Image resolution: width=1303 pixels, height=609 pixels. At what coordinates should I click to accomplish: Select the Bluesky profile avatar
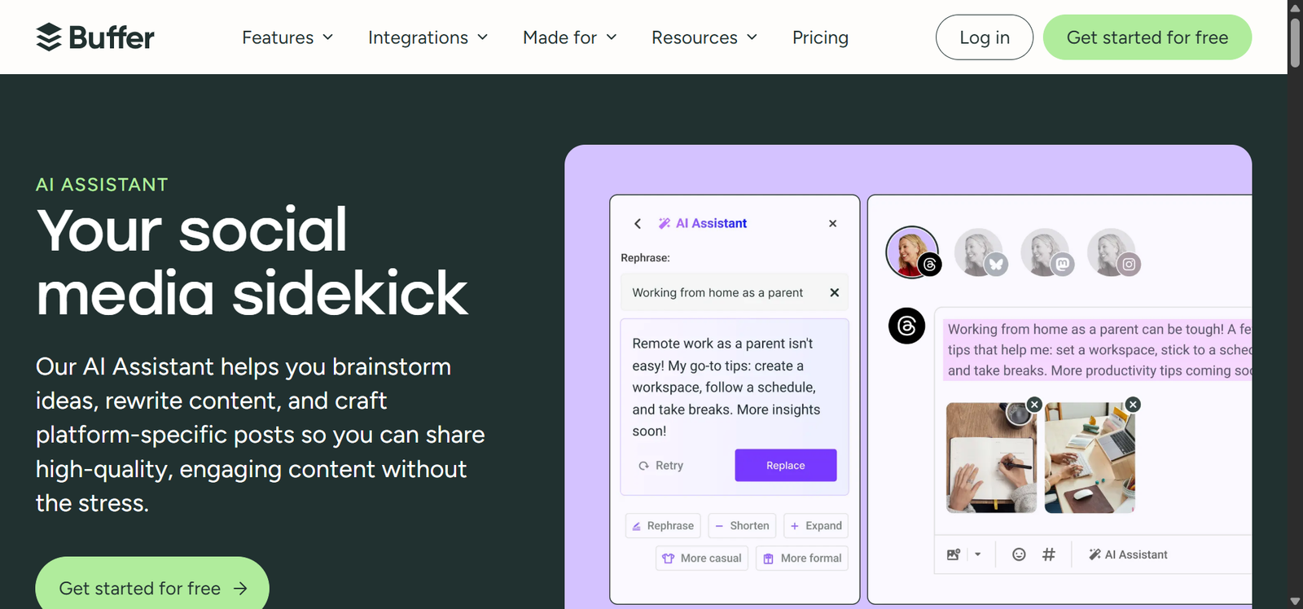pyautogui.click(x=980, y=252)
